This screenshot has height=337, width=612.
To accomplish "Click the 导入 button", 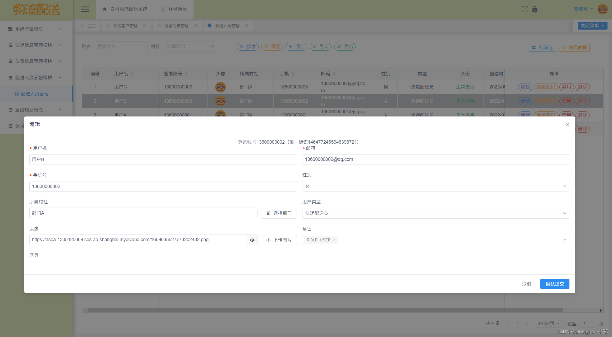I will (321, 47).
